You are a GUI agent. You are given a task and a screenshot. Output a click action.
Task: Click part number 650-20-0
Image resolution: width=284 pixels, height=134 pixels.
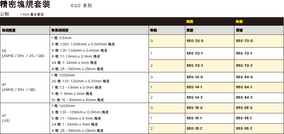(195, 41)
